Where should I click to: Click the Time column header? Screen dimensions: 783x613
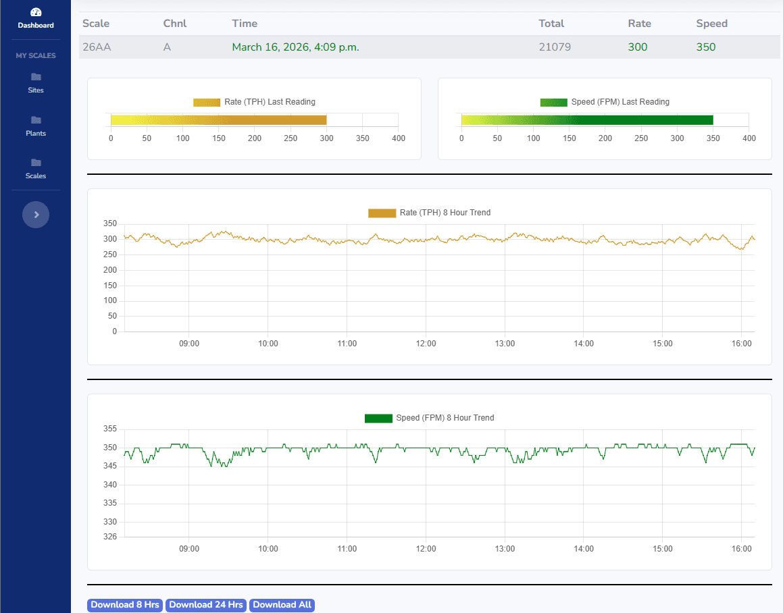pos(245,24)
